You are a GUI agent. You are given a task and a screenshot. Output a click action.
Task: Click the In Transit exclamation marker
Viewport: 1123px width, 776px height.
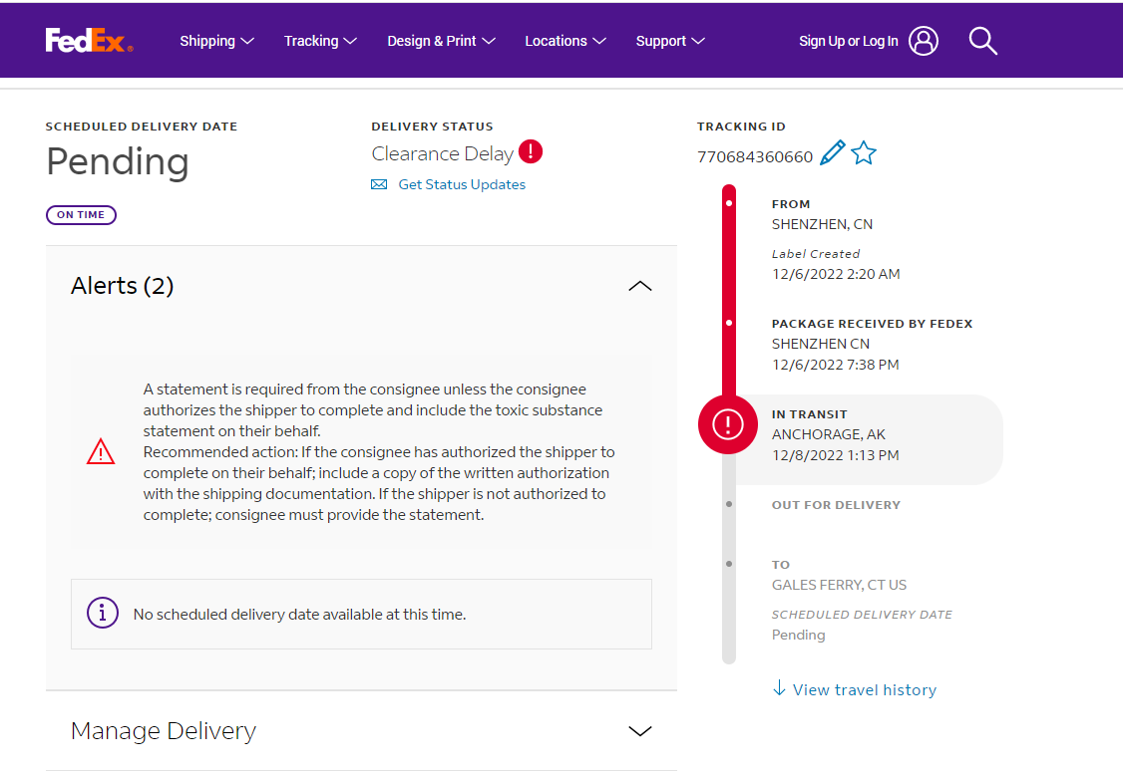(x=728, y=424)
